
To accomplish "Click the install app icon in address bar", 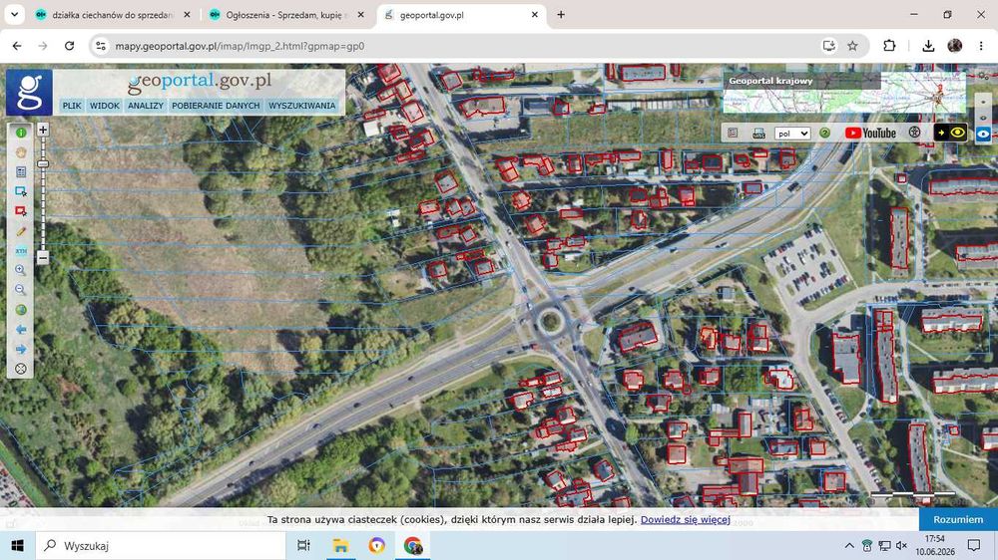I will click(x=828, y=46).
